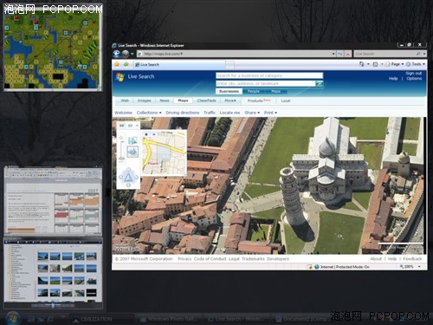Click the red Stop loading button
The width and height of the screenshot is (433, 325).
[x=348, y=54]
